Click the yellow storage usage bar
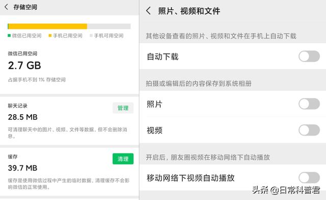This screenshot has height=200, width=326. pos(47,26)
